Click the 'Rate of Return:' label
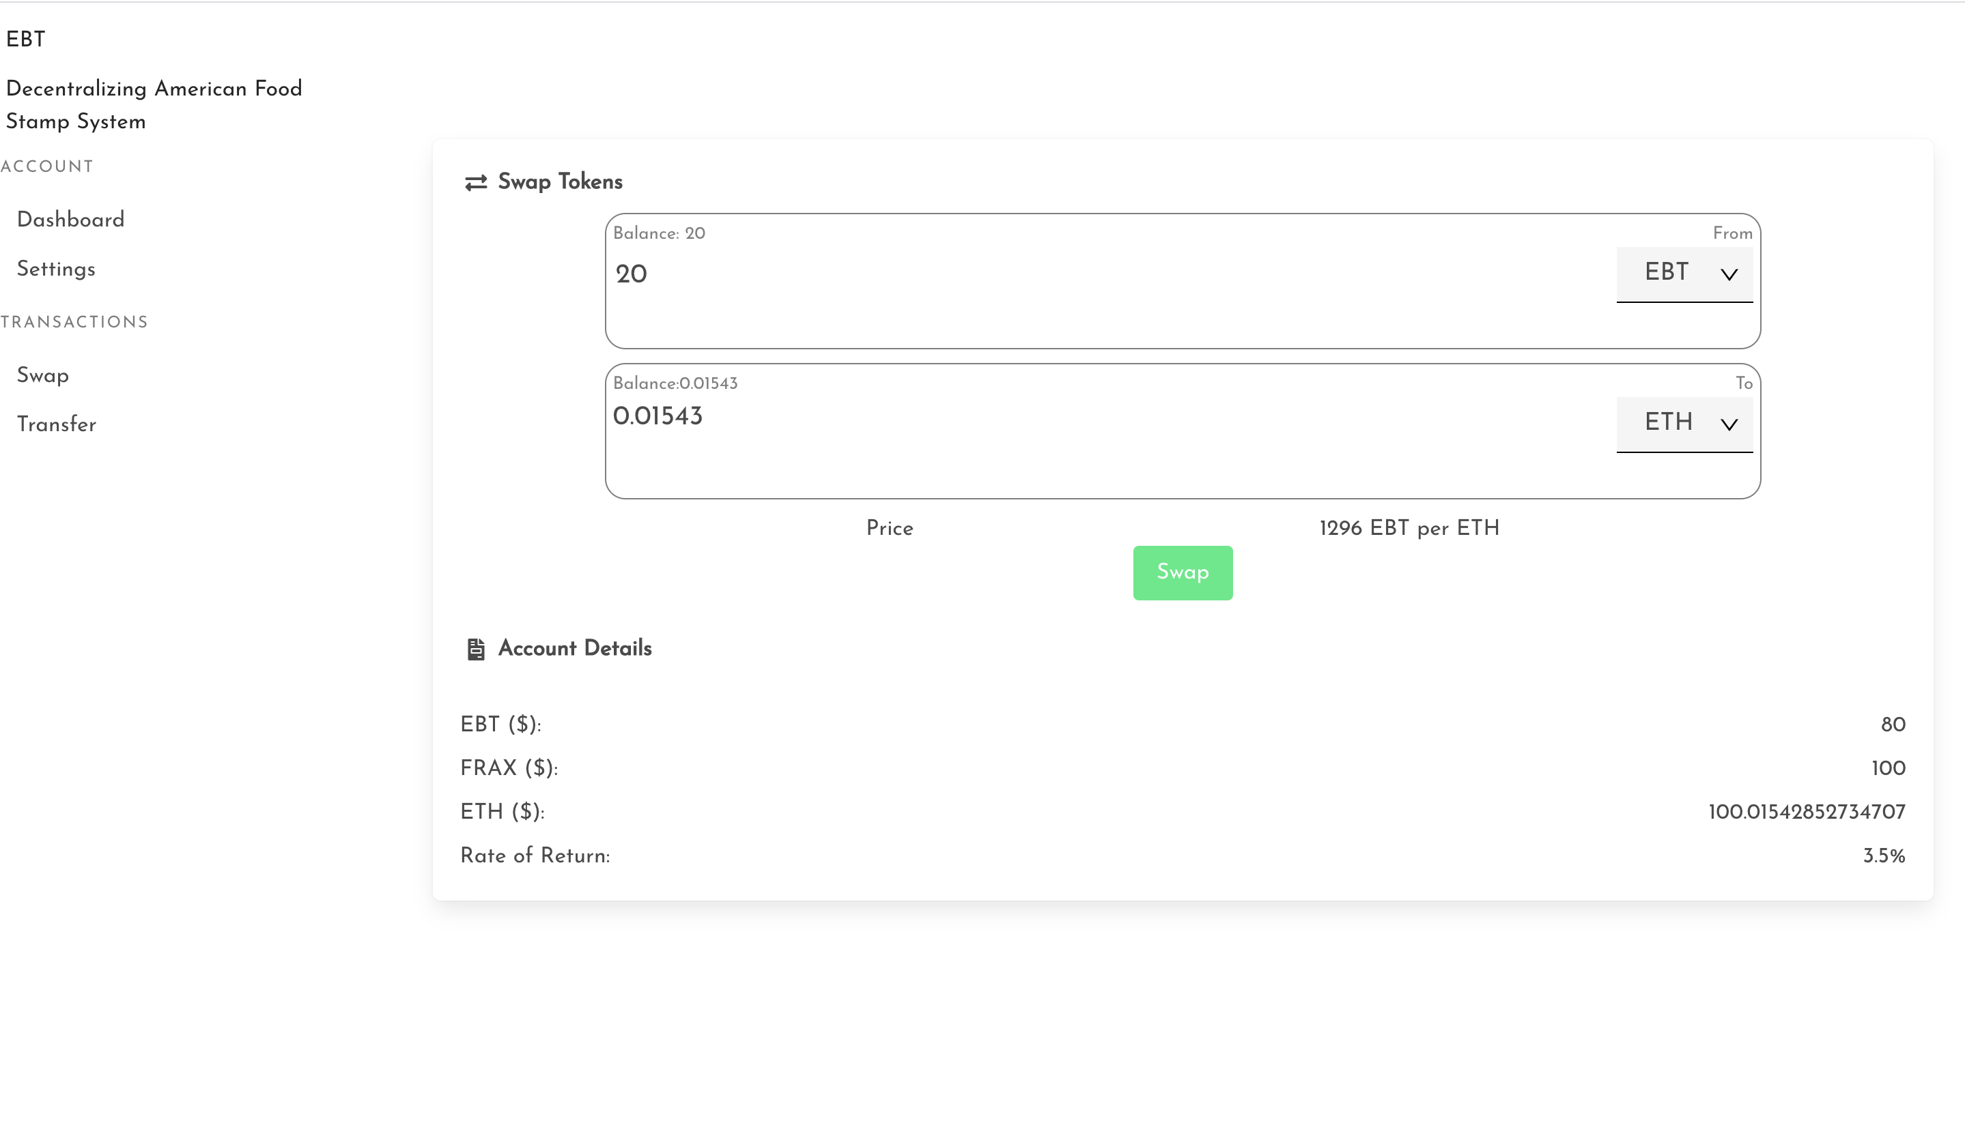 tap(535, 856)
